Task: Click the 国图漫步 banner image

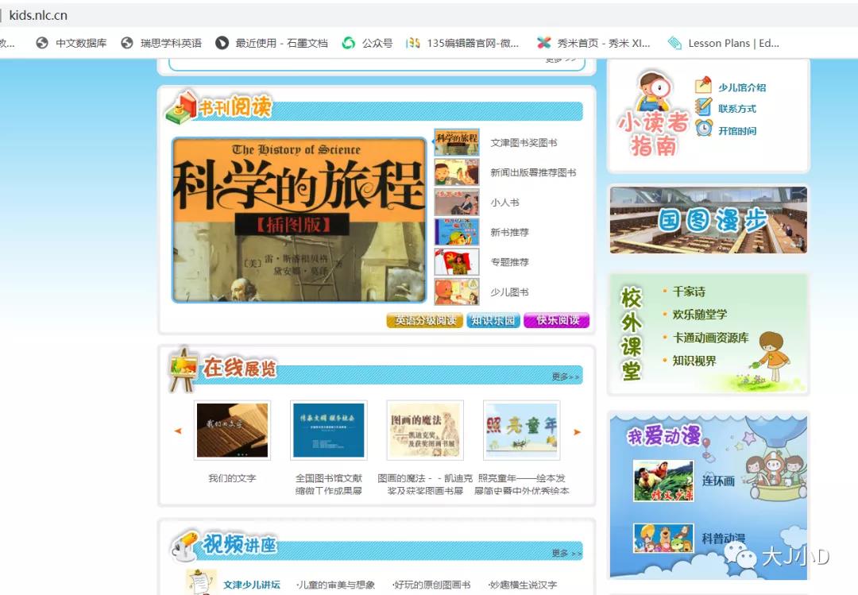Action: (708, 220)
